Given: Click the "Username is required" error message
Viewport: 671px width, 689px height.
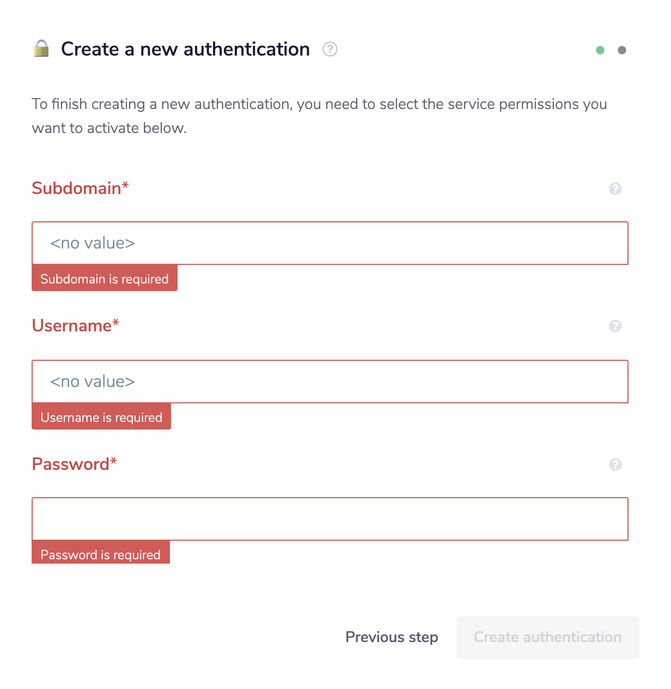Looking at the screenshot, I should pos(101,417).
